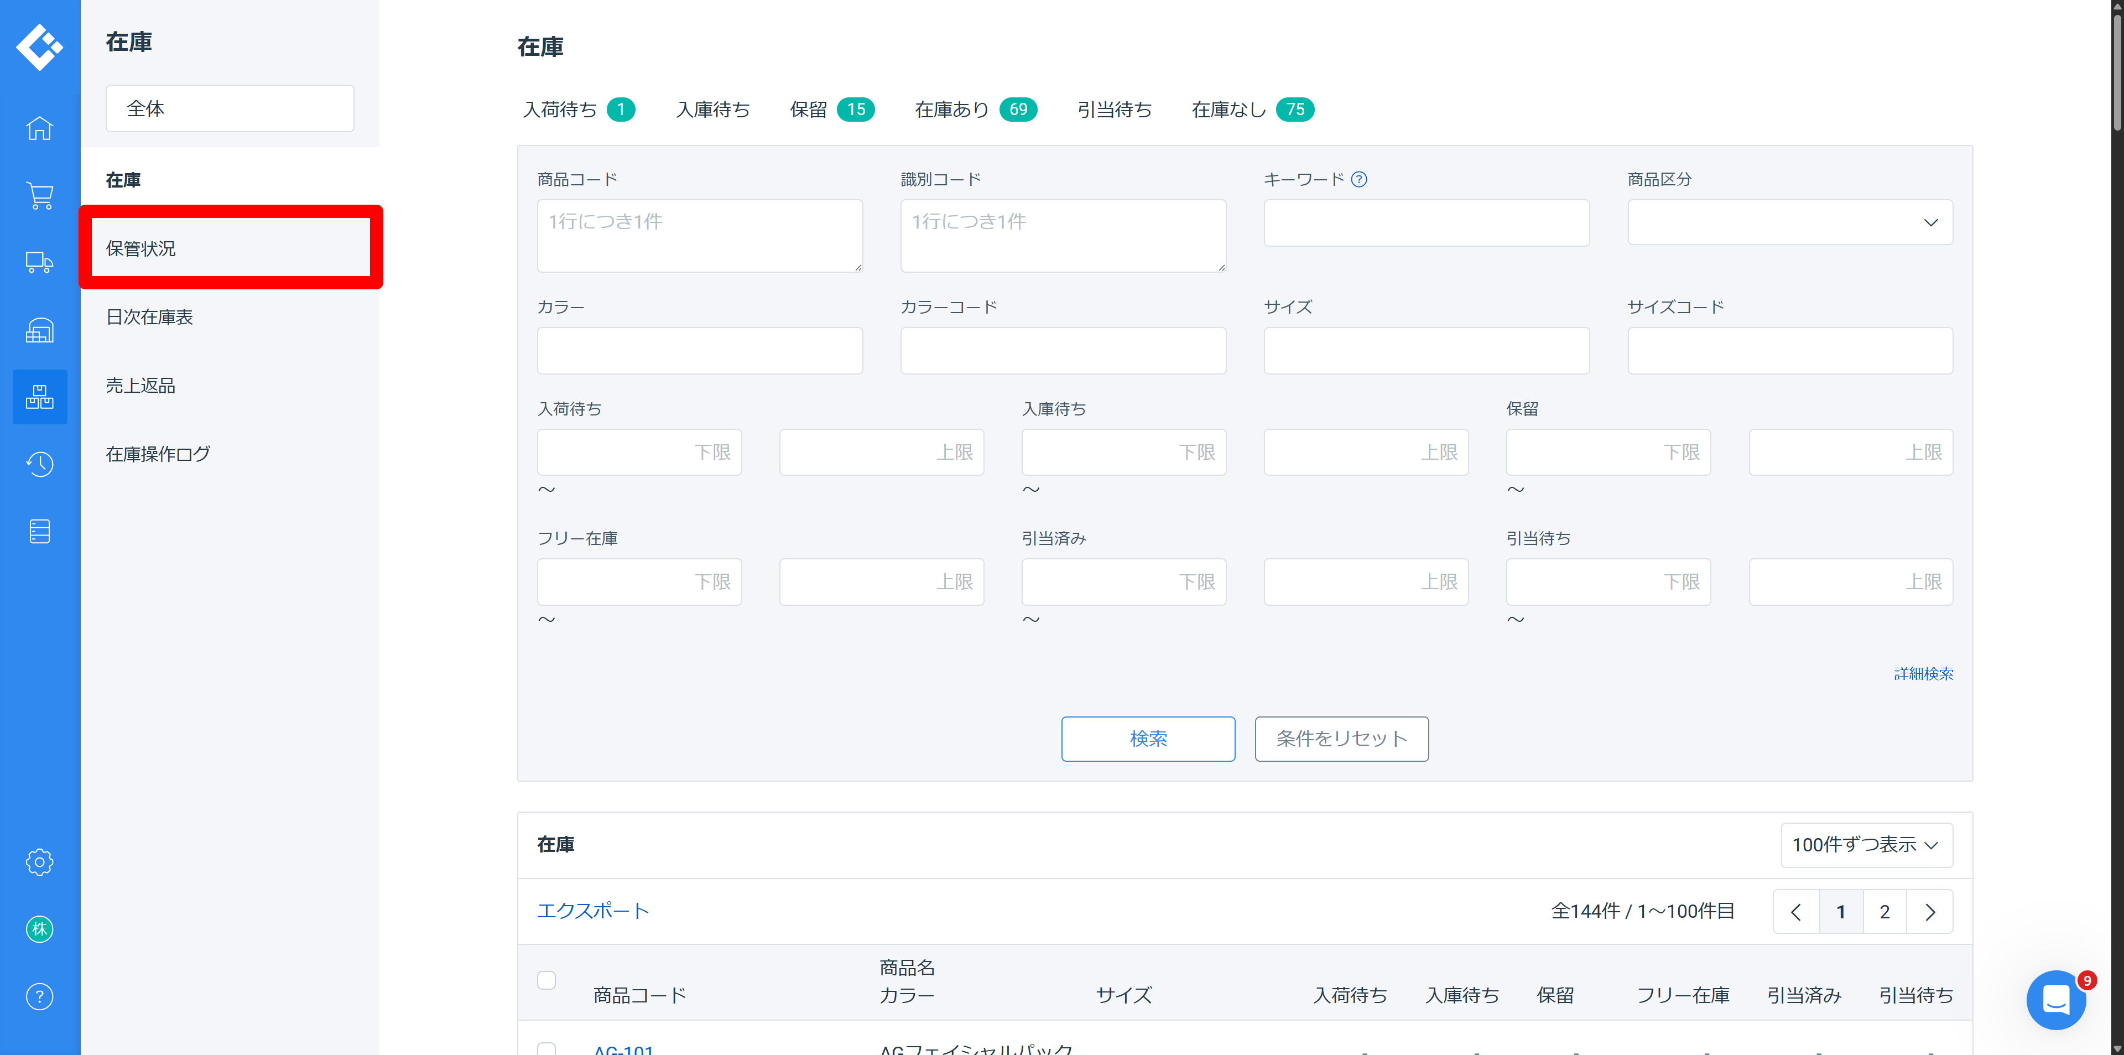The image size is (2124, 1055).
Task: Switch to 保留 tab
Action: 832,109
